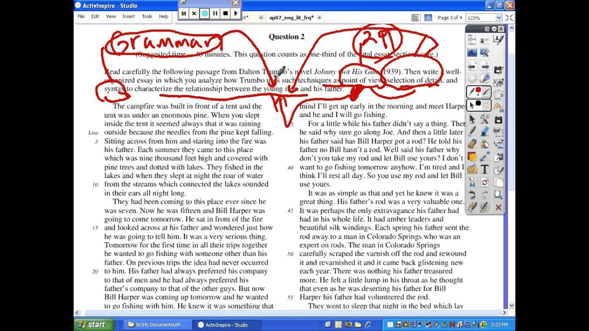Open the My Documents folder taskbar button
Screen dimensions: 589x331
pos(158,325)
